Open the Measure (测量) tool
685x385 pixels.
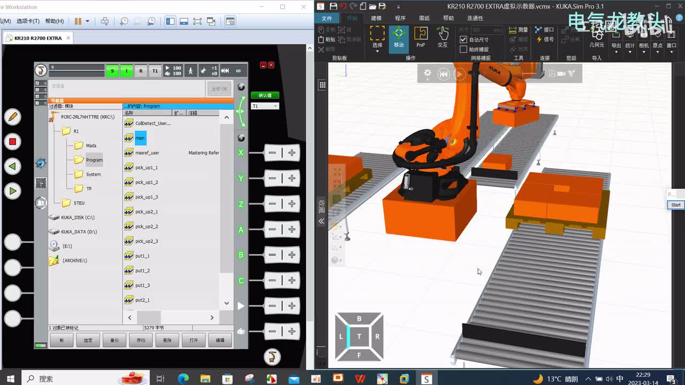518,30
